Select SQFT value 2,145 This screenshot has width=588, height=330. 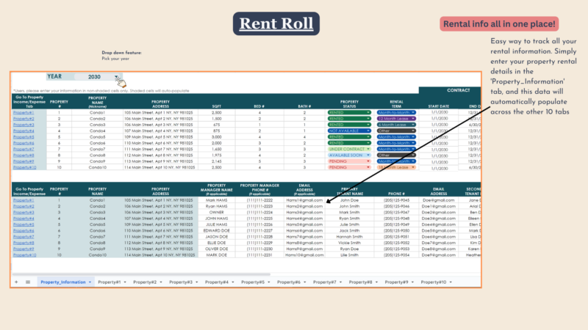pos(216,161)
